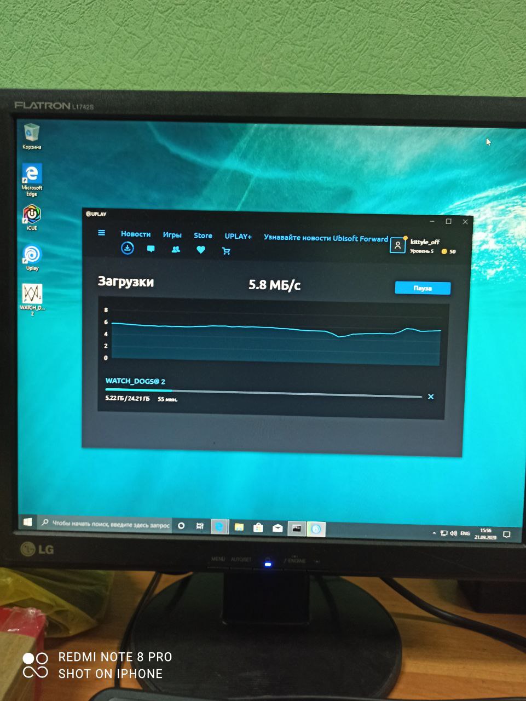Open Task View in the taskbar
526x701 pixels.
pos(200,526)
